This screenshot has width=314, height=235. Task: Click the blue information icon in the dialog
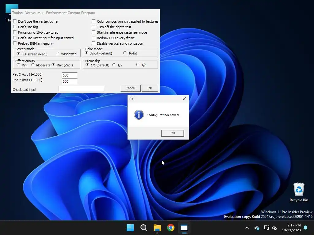point(139,115)
